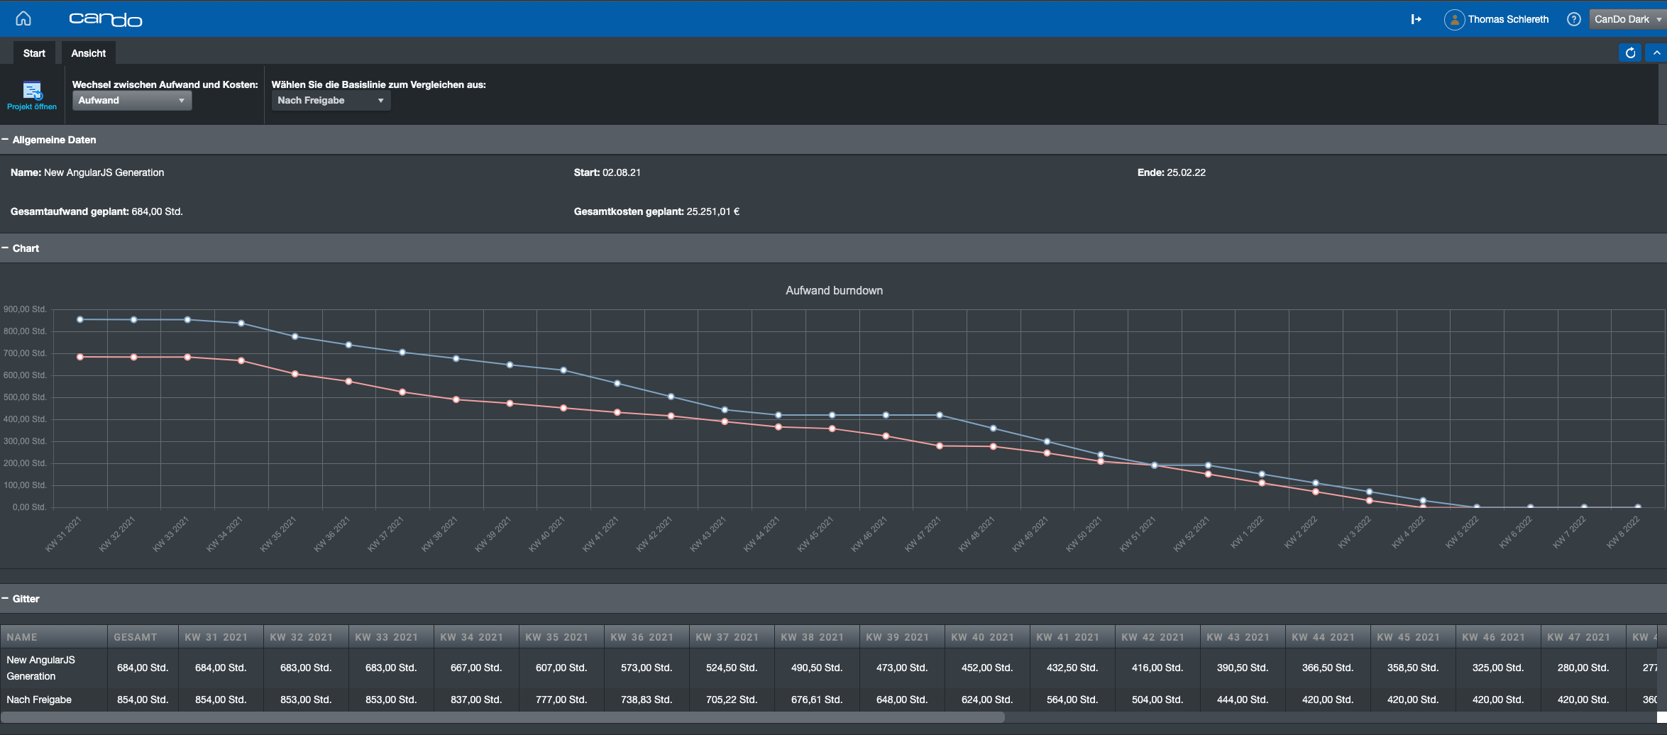Screen dimensions: 1667x735
Task: Collapse the ribbon with the up chevron
Action: pos(1656,53)
